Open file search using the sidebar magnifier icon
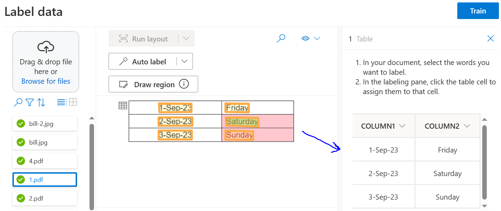 pyautogui.click(x=18, y=102)
